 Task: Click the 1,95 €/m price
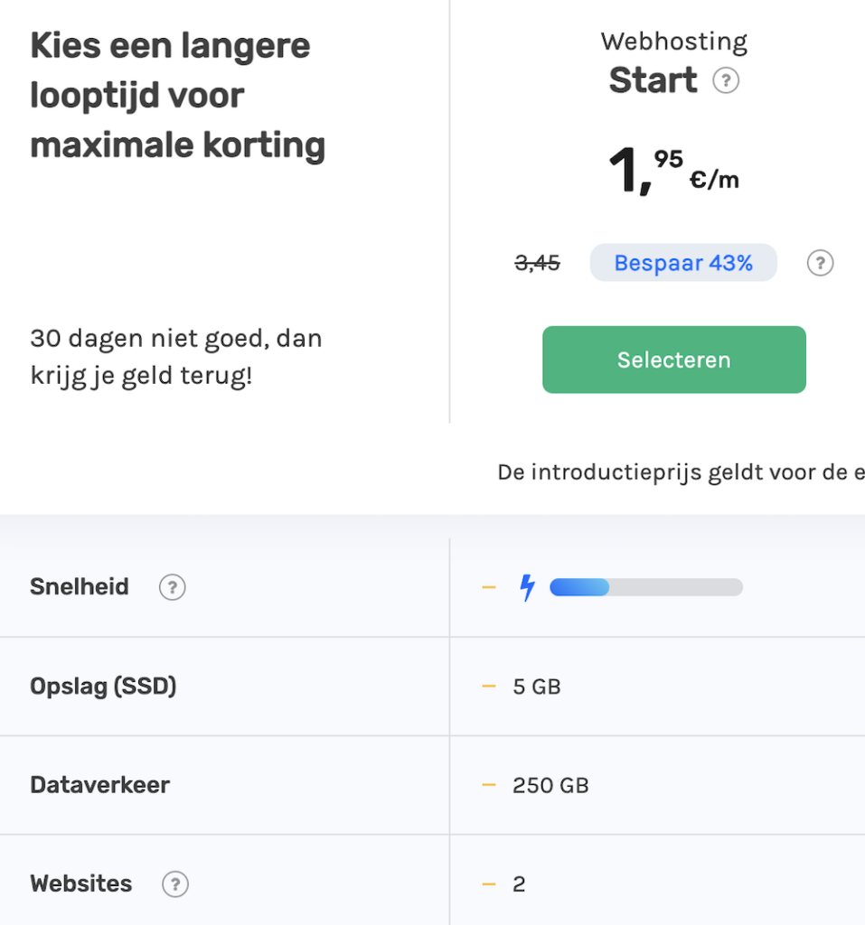pyautogui.click(x=673, y=170)
